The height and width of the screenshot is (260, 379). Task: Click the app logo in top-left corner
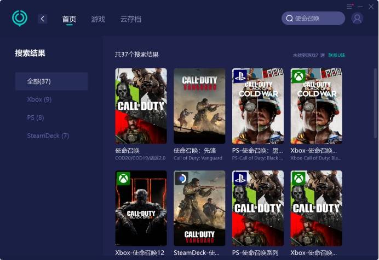pyautogui.click(x=20, y=18)
